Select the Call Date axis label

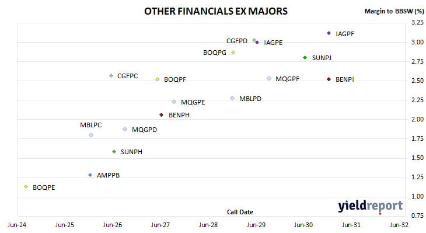point(240,212)
